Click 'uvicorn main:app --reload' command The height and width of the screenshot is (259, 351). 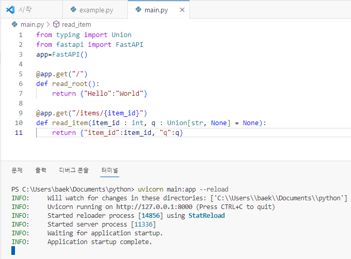click(183, 189)
